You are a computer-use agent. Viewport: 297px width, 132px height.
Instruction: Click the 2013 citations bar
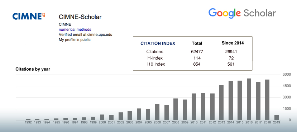[x=221, y=103]
